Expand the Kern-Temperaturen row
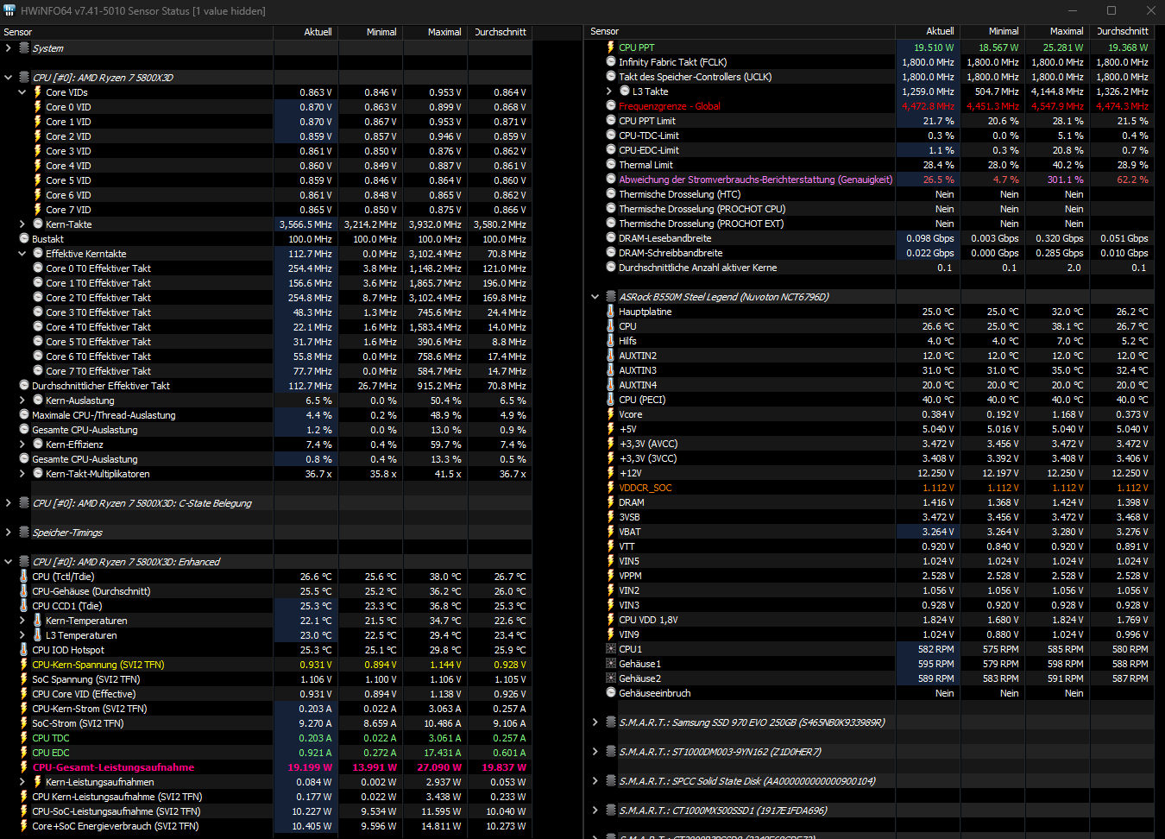 coord(22,621)
